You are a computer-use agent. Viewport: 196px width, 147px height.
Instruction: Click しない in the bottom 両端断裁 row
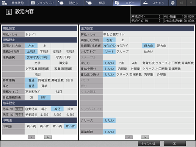110,132
